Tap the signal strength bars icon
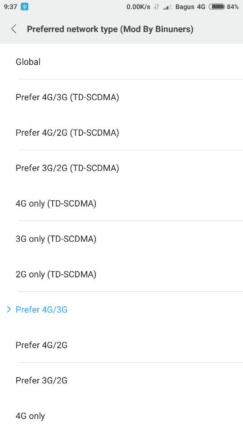Viewport: 243px width, 433px height. [x=167, y=7]
